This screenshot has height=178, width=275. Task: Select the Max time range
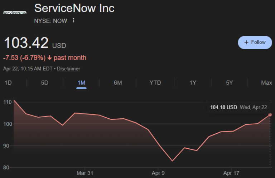(x=266, y=83)
